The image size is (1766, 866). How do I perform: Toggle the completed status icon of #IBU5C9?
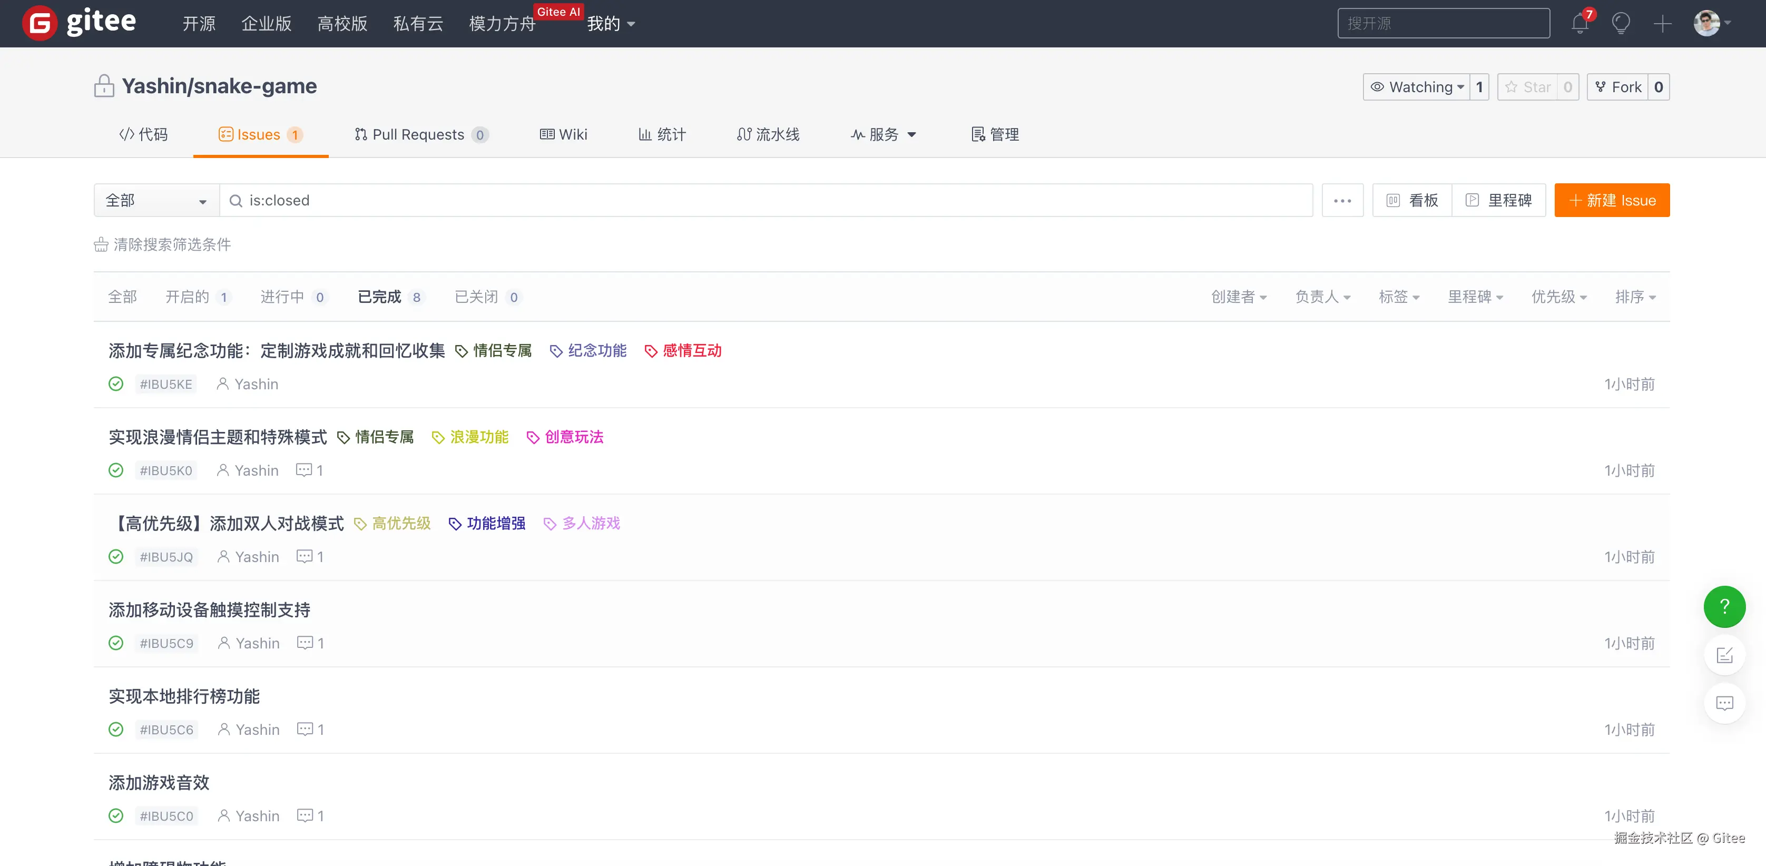click(116, 643)
